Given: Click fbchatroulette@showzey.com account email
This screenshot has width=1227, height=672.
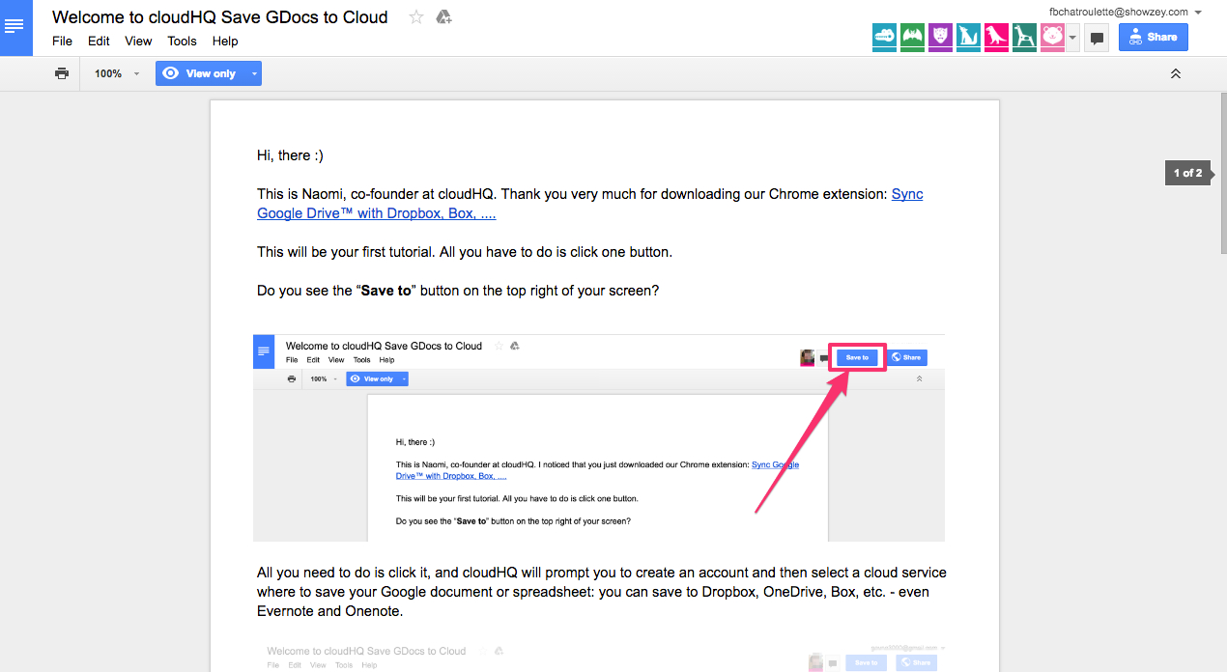Looking at the screenshot, I should (1119, 13).
